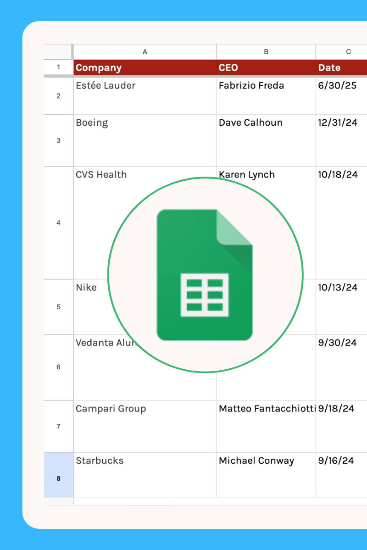Select the highlighted row 8 header
The image size is (367, 550).
pos(58,475)
